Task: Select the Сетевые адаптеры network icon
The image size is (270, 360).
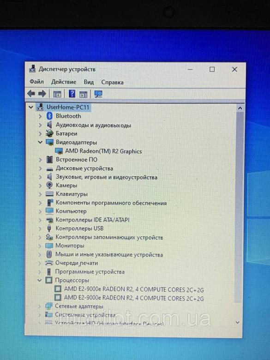Action: (x=48, y=306)
